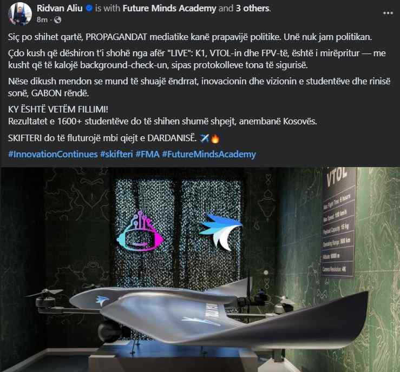400x372 pixels.
Task: Click the fire emoji in the post
Action: (215, 138)
